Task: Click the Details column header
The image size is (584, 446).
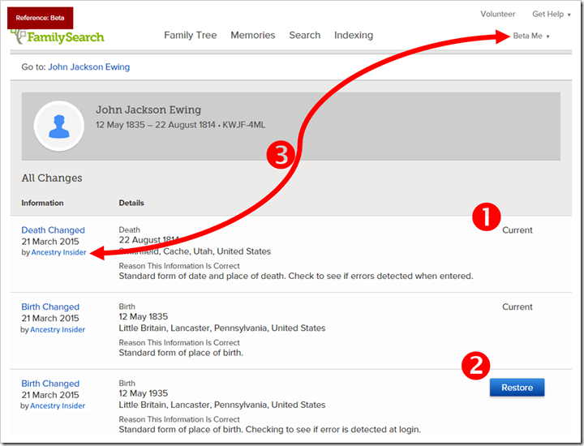Action: tap(131, 203)
